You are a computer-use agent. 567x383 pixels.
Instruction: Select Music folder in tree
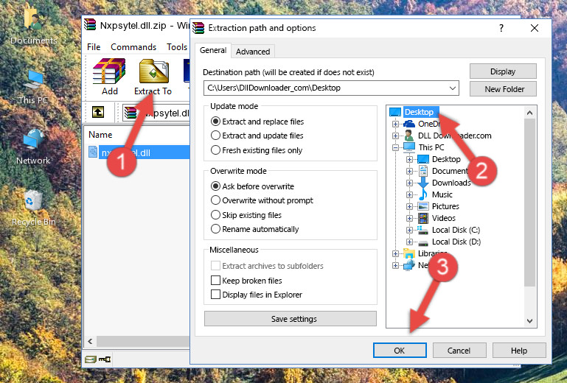click(x=442, y=194)
